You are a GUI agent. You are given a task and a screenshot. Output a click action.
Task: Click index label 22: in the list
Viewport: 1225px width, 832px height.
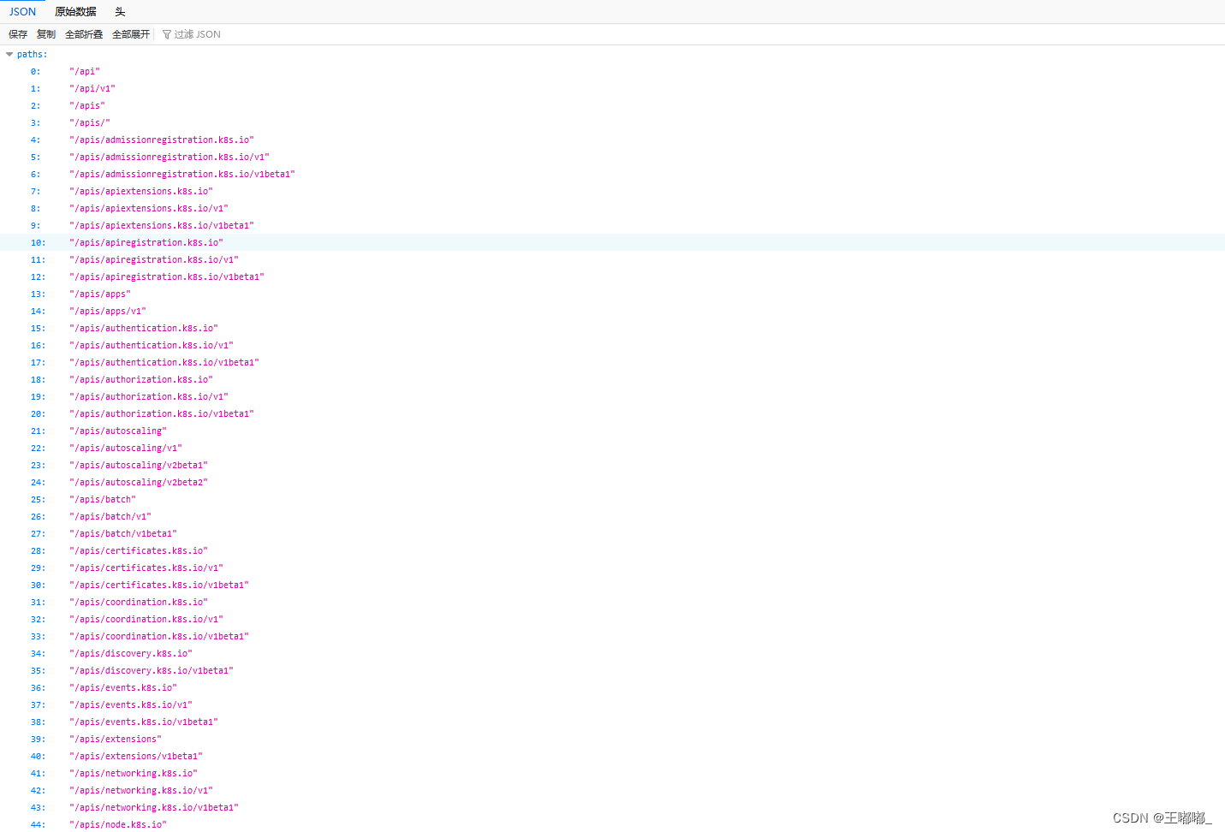click(39, 448)
